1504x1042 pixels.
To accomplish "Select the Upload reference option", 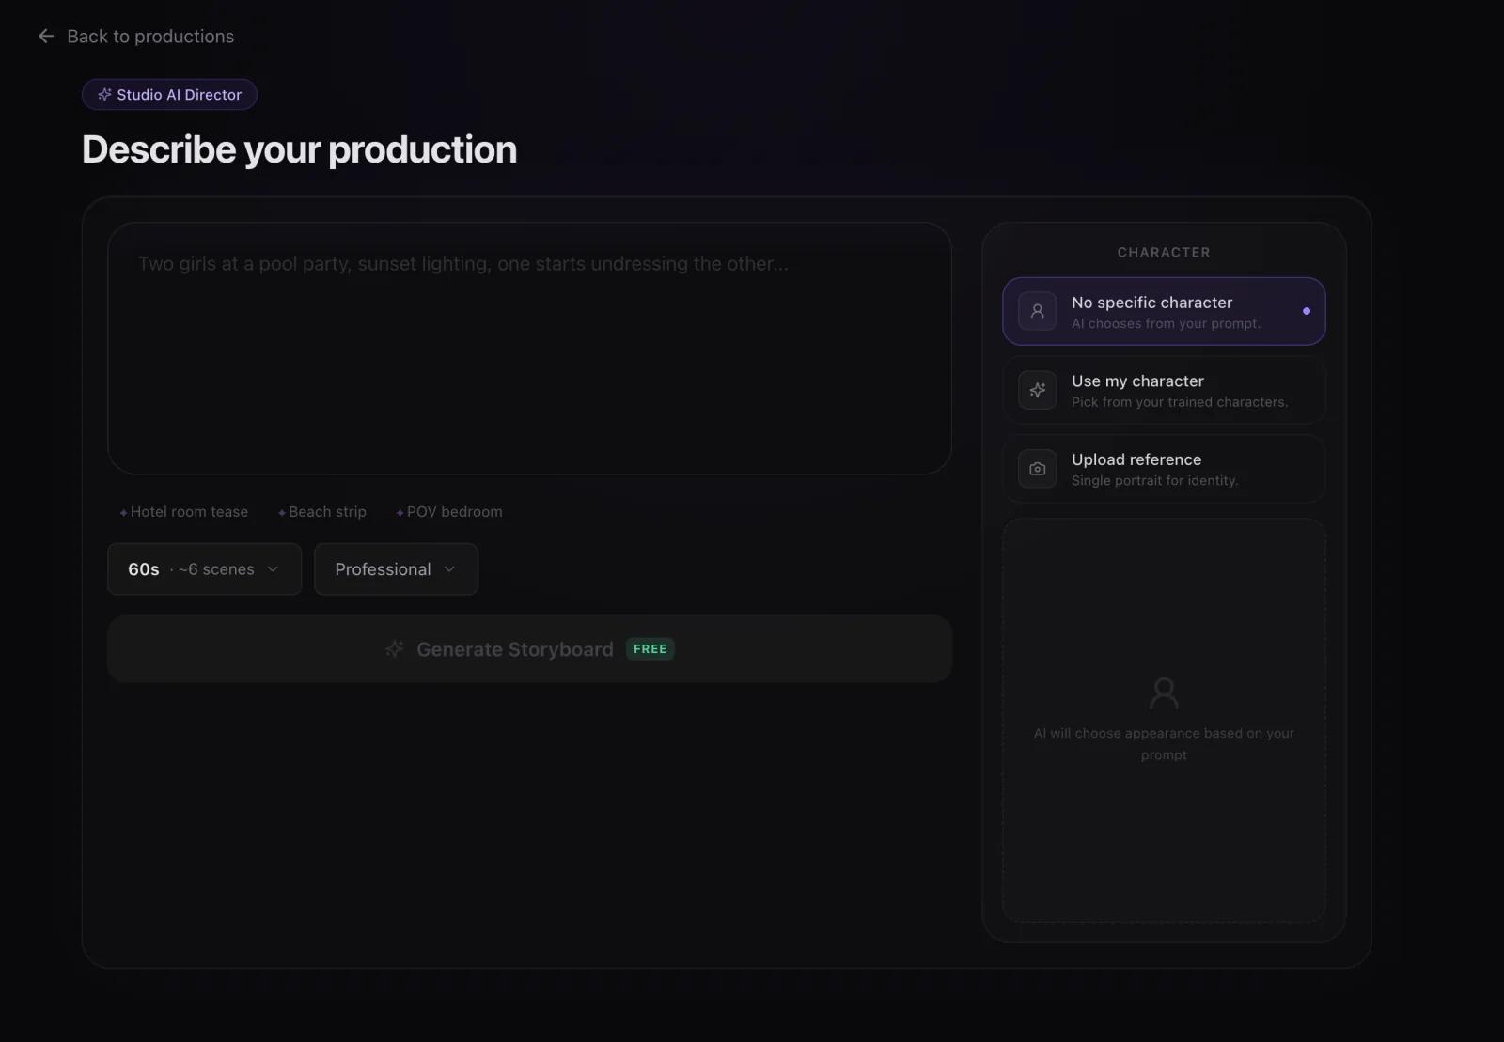I will 1164,469.
